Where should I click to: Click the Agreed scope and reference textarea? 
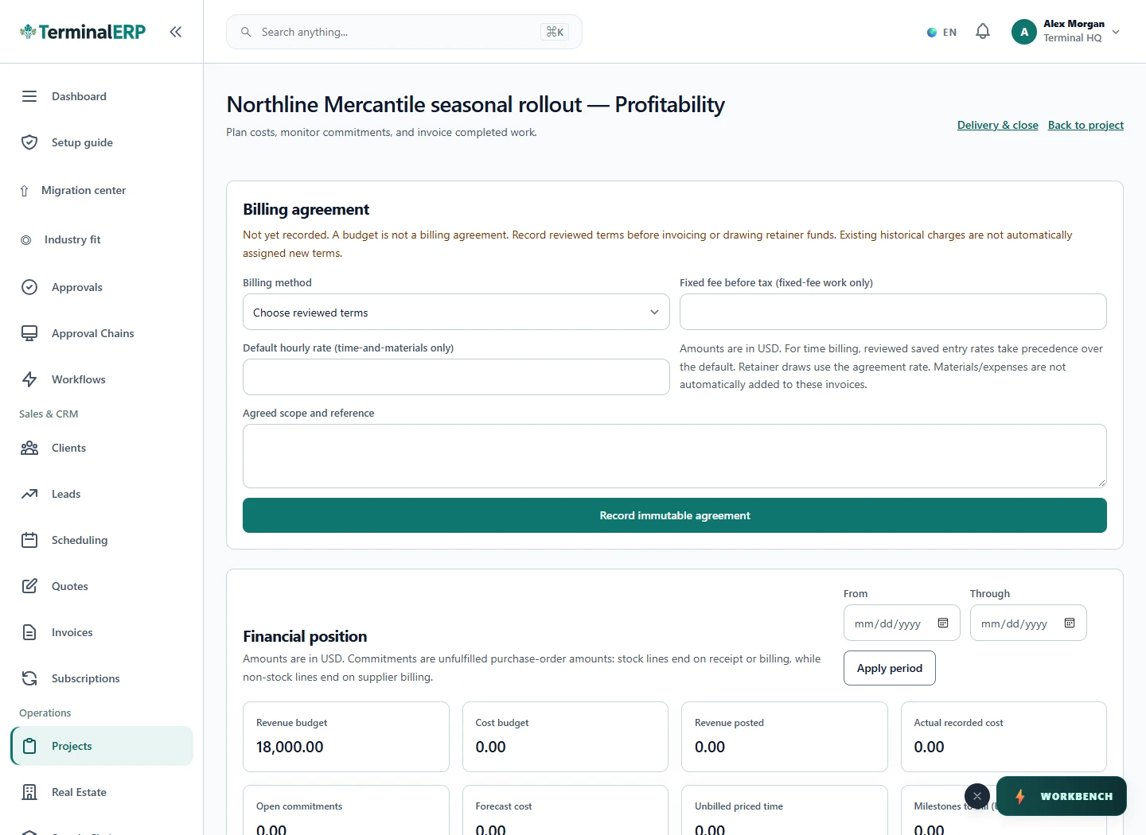click(x=675, y=456)
